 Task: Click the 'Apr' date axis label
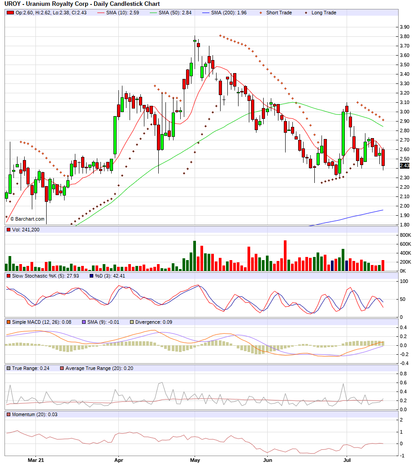[x=119, y=461]
